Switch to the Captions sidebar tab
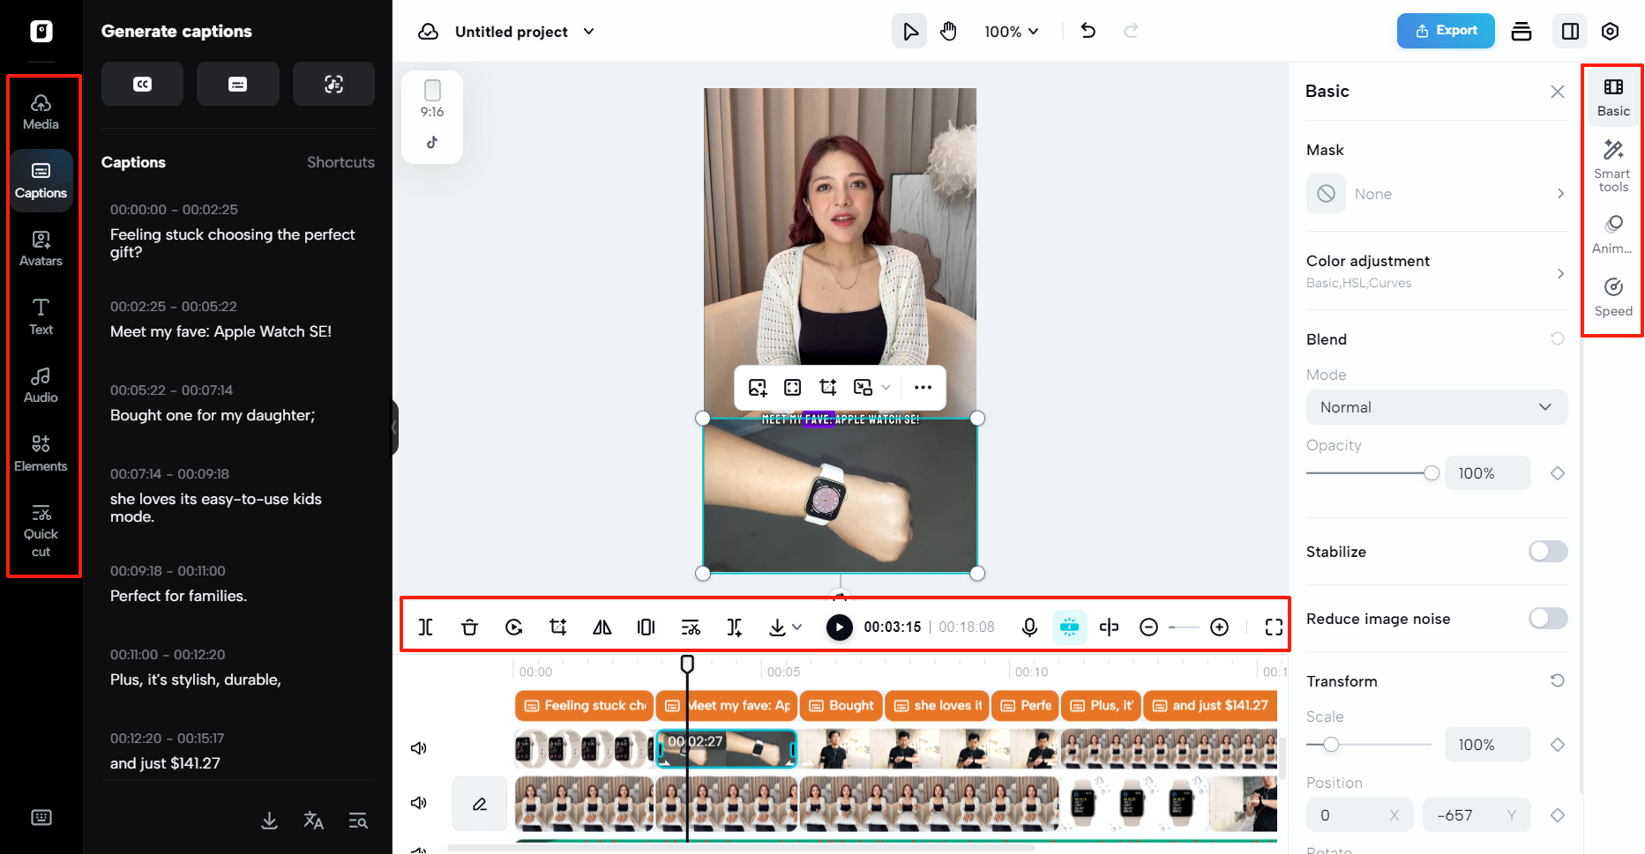Viewport: 1645px width, 854px height. (x=41, y=181)
